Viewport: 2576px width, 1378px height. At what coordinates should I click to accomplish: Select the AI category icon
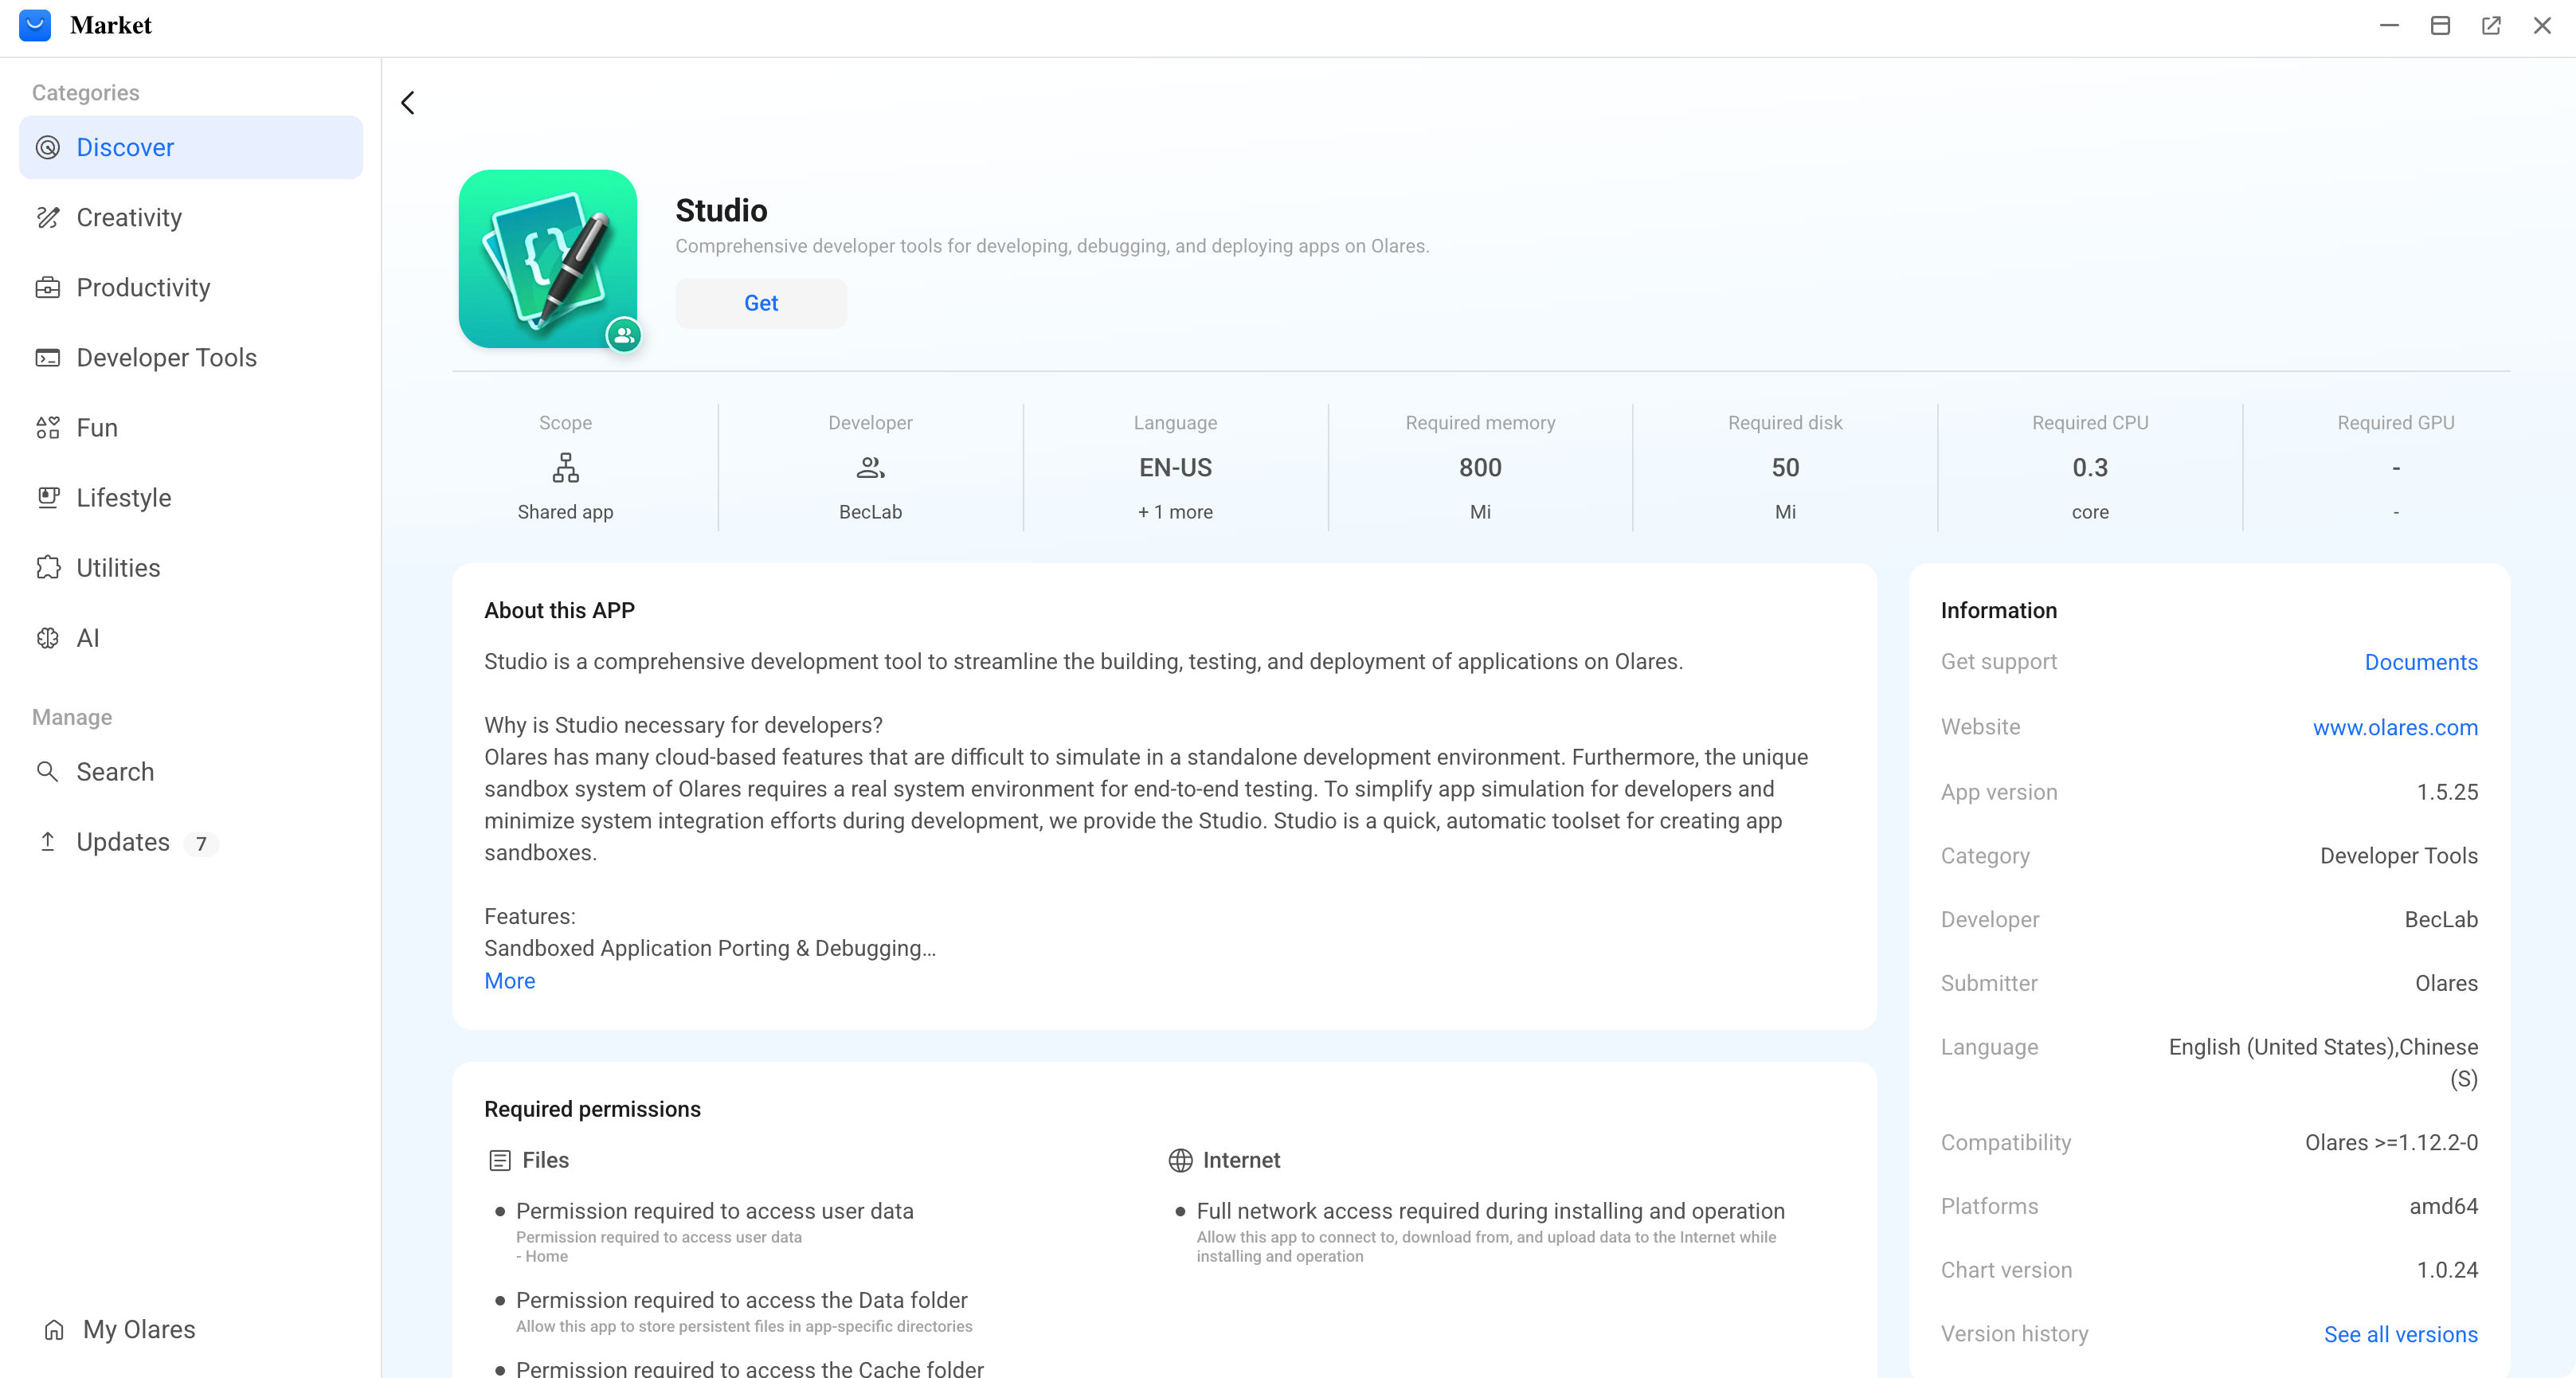click(x=48, y=638)
